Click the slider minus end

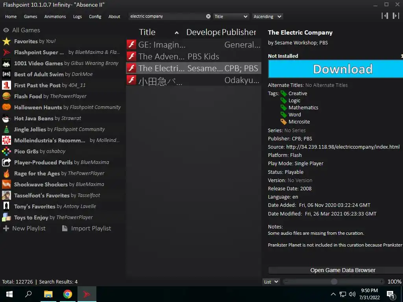(x=286, y=282)
